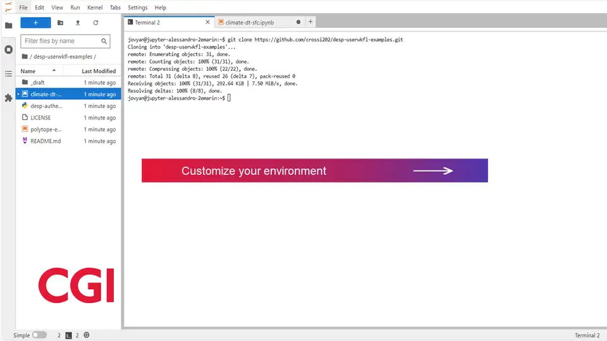The height and width of the screenshot is (341, 607).
Task: Click the Upload Files icon
Action: pyautogui.click(x=78, y=23)
